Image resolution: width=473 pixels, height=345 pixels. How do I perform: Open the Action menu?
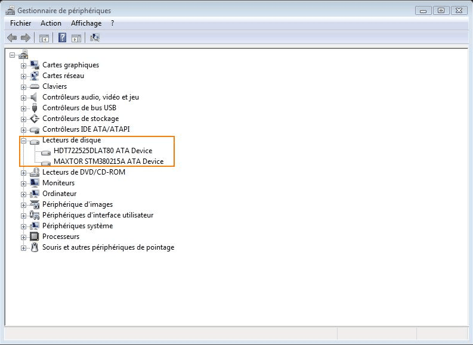(x=51, y=23)
